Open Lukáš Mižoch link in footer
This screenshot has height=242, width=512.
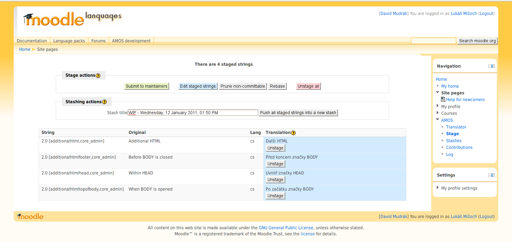(x=464, y=216)
